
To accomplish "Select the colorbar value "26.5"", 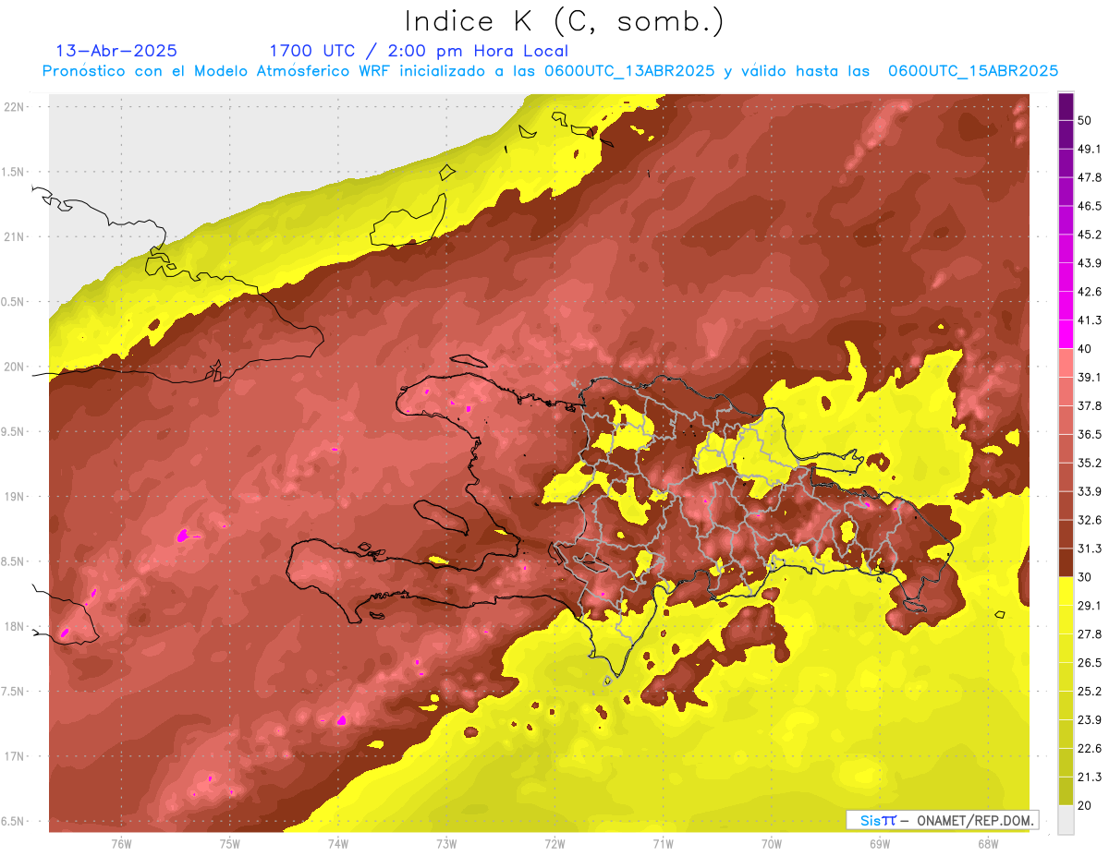I will (1090, 663).
